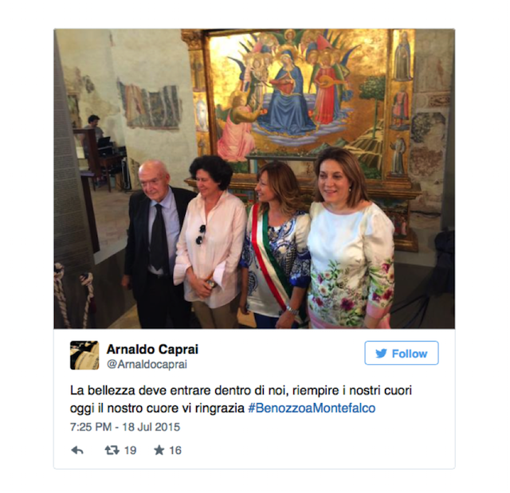
Task: Click the woman wearing the tricolor sash
Action: click(x=277, y=247)
